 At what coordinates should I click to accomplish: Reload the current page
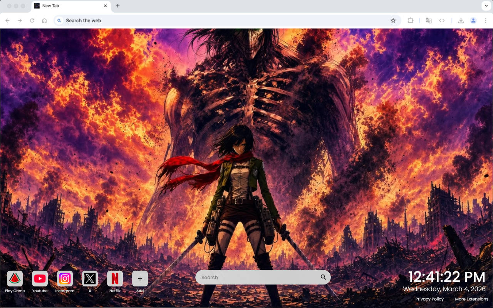[x=32, y=20]
